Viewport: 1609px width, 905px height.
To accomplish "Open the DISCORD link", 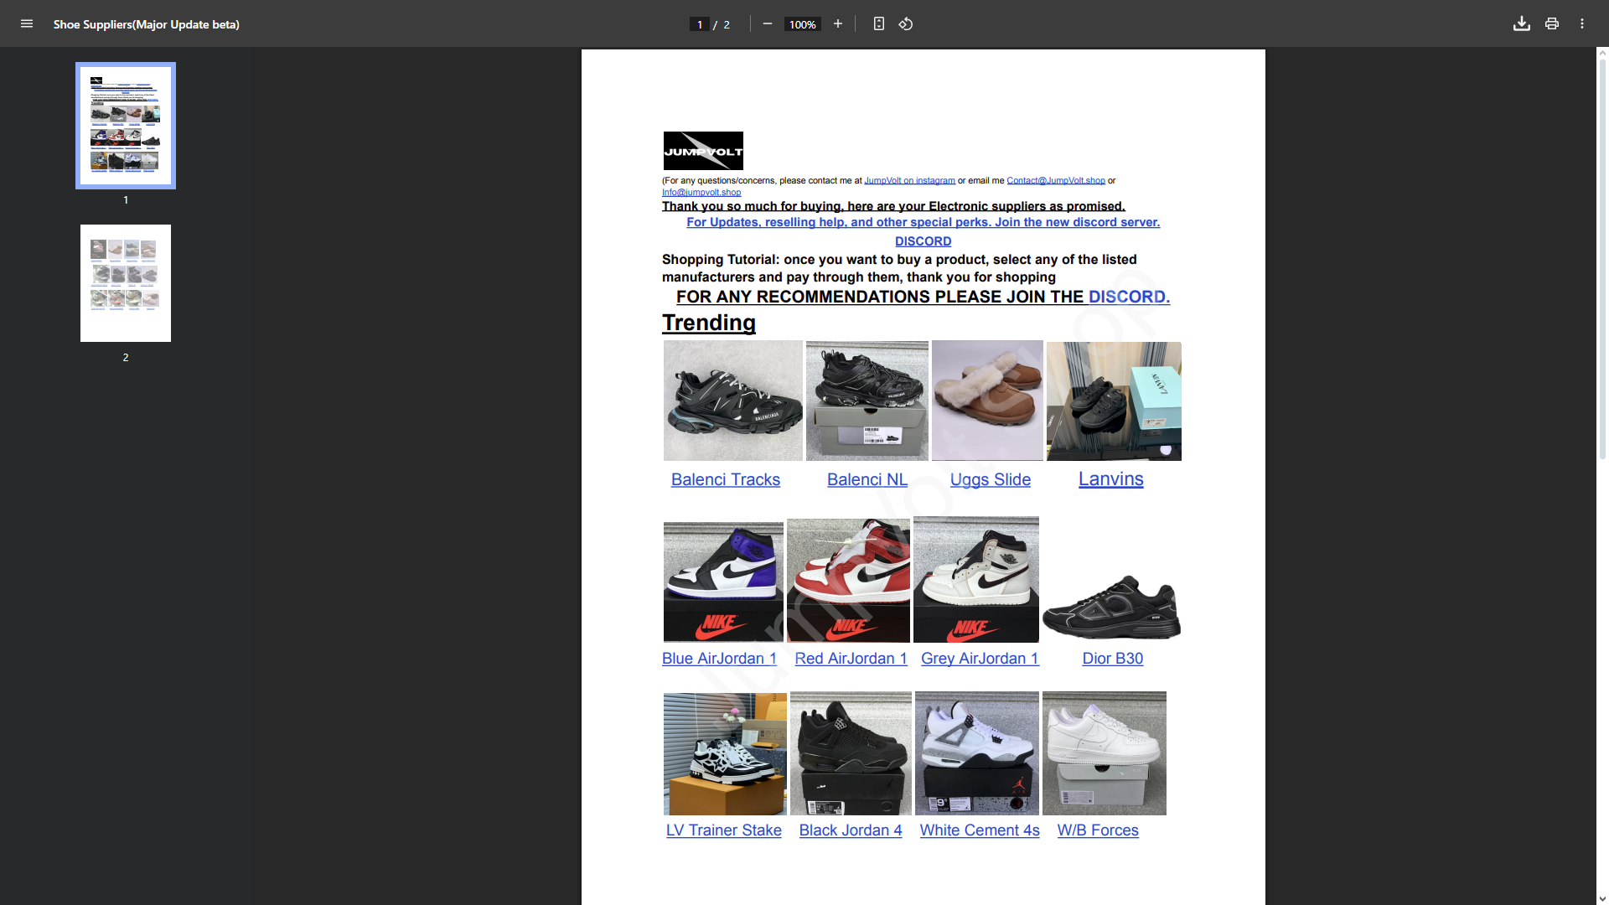I will pos(923,241).
